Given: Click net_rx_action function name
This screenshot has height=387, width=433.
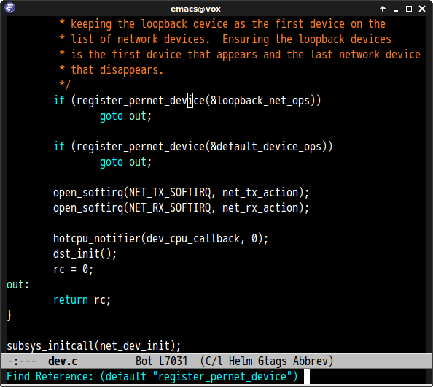Looking at the screenshot, I should 260,208.
